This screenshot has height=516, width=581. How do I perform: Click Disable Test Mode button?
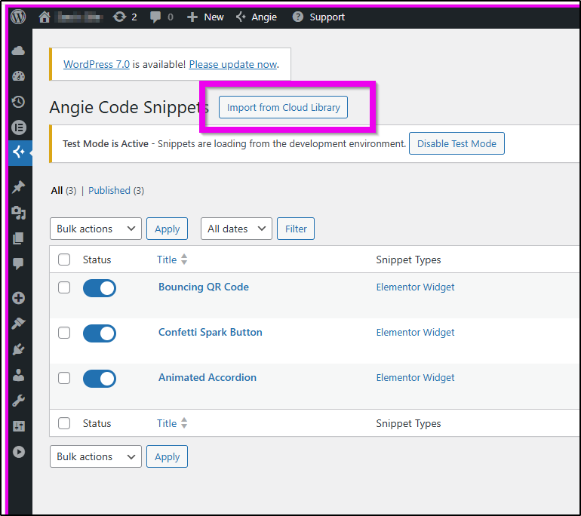coord(456,143)
